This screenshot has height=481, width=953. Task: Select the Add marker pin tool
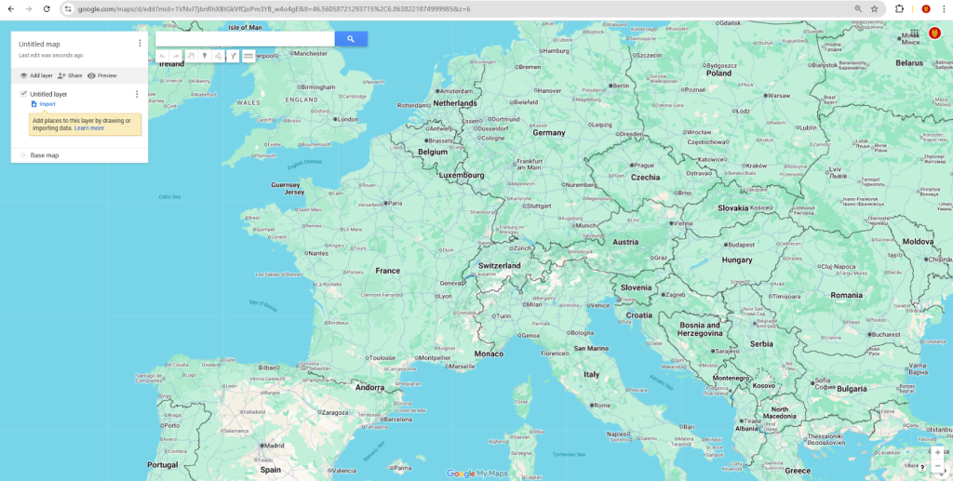click(x=205, y=56)
